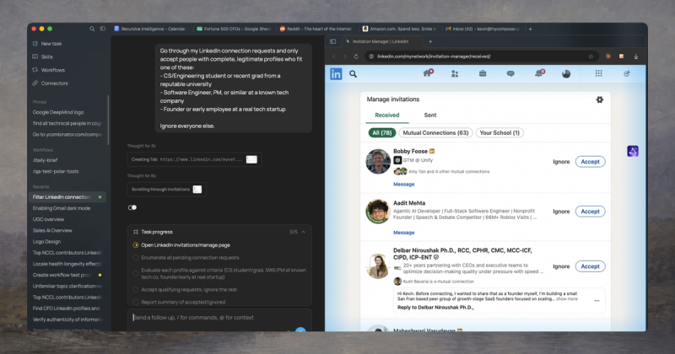675x354 pixels.
Task: Accept Aadit Mehta's invitation
Action: pos(590,212)
